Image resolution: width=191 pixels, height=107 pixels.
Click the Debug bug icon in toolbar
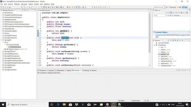[x=53, y=7]
